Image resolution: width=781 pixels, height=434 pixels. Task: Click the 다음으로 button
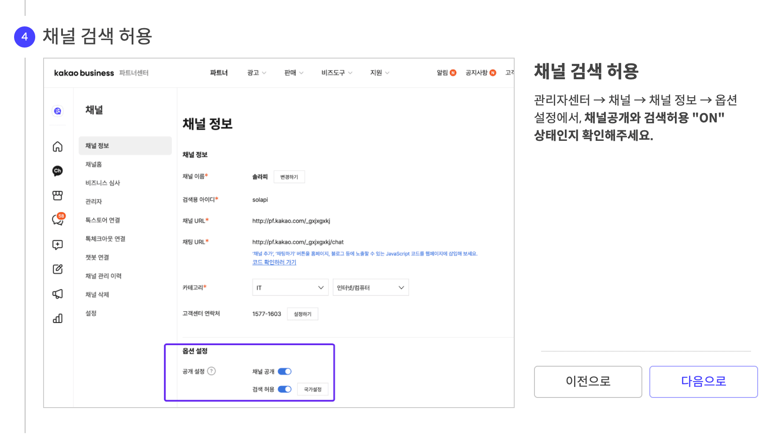point(704,382)
